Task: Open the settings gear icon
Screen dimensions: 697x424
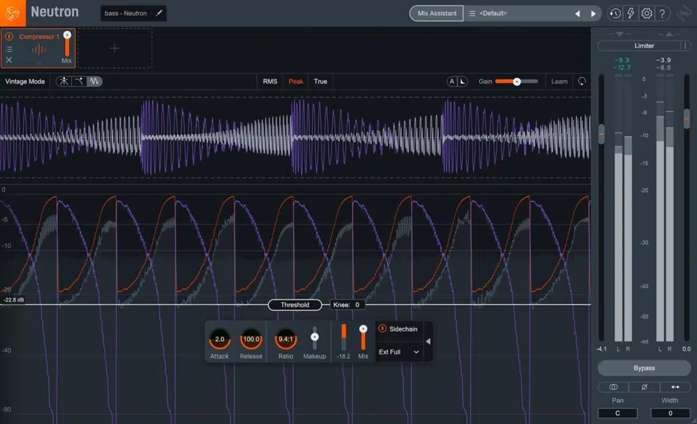Action: [x=646, y=14]
